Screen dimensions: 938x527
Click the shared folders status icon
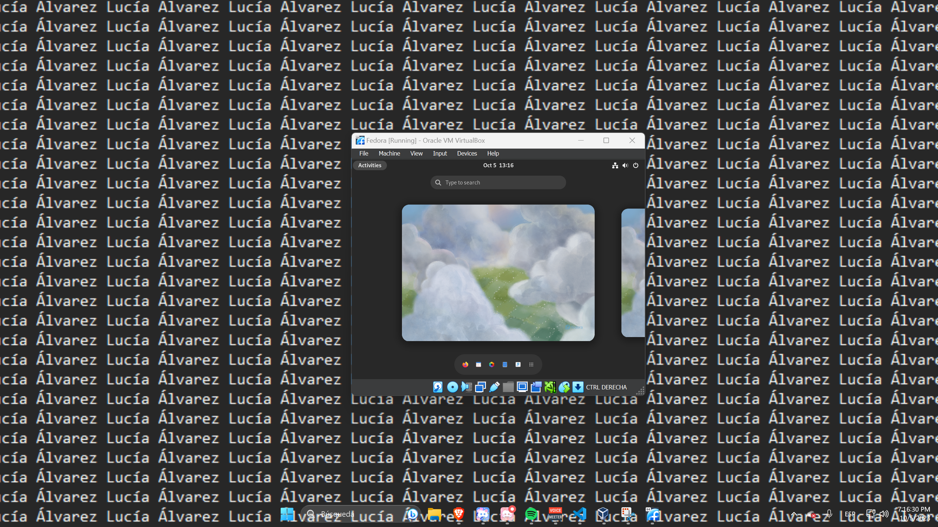click(508, 387)
